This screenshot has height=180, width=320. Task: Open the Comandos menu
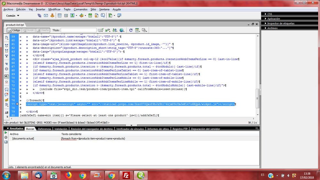[80, 9]
